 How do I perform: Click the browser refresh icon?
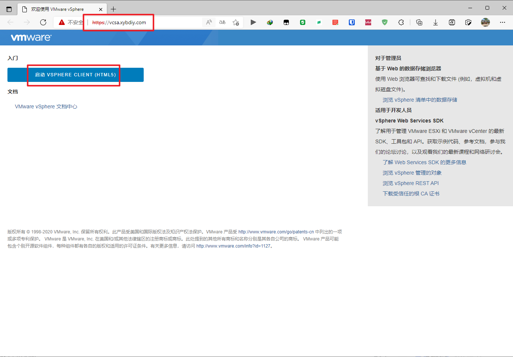pyautogui.click(x=43, y=22)
